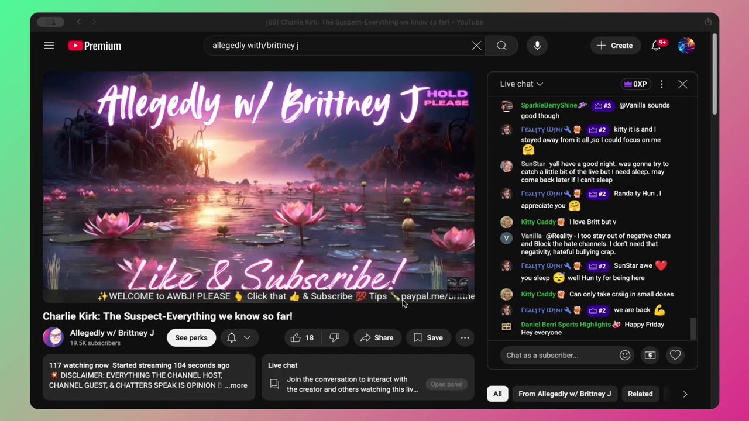
Task: Open 0XP crown points button
Action: (635, 84)
